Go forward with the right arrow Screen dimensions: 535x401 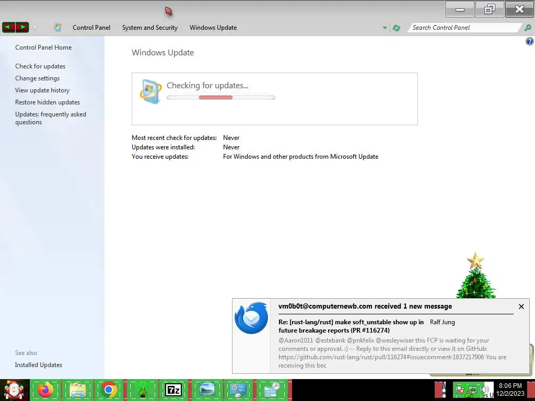click(22, 27)
